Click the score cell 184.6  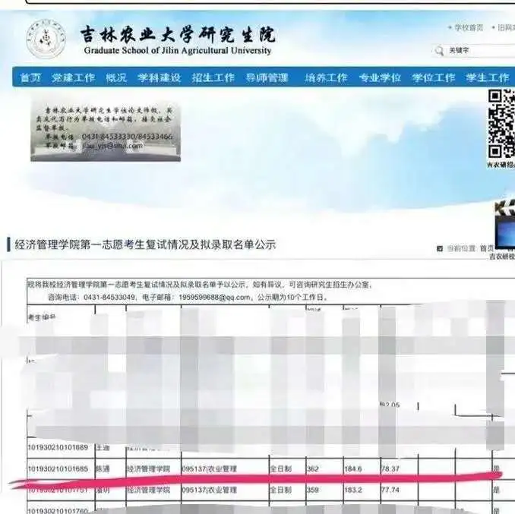pyautogui.click(x=353, y=468)
